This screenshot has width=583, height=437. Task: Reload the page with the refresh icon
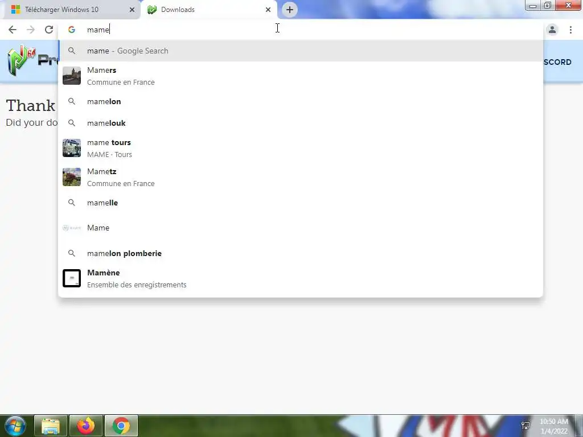point(49,30)
